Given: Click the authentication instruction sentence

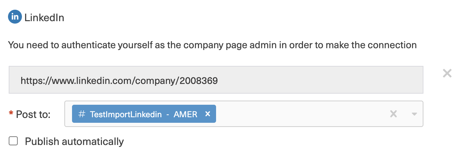Looking at the screenshot, I should coord(212,45).
